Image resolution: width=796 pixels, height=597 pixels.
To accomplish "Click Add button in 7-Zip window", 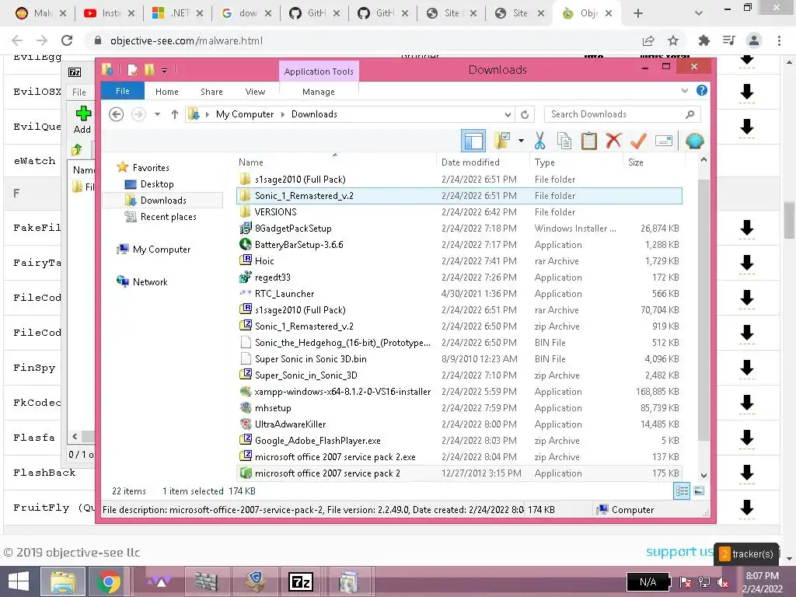I will click(82, 120).
